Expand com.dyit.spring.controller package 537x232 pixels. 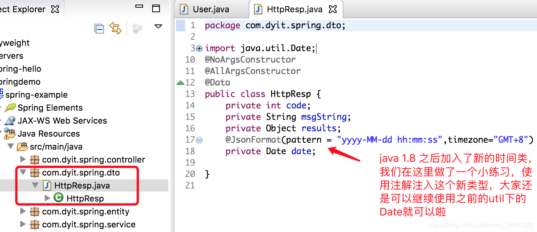23,159
